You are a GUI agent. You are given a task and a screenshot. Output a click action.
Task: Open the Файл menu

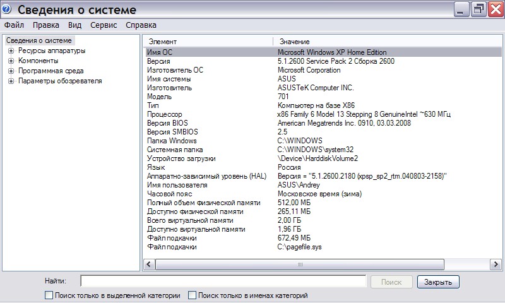(14, 25)
